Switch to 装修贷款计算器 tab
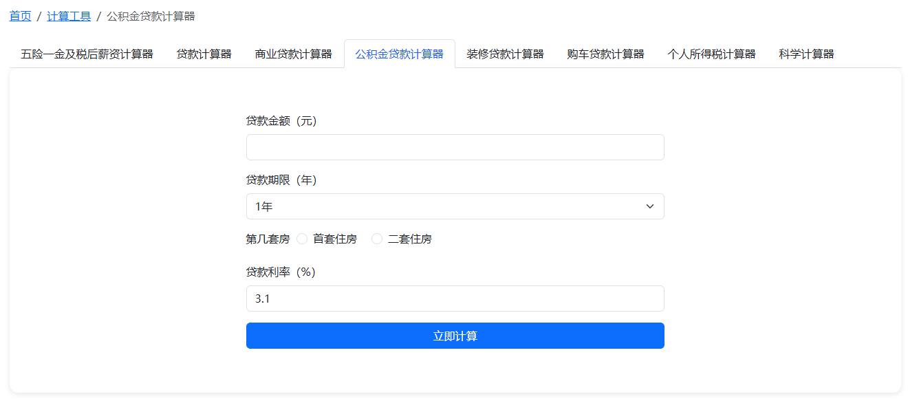 click(505, 54)
